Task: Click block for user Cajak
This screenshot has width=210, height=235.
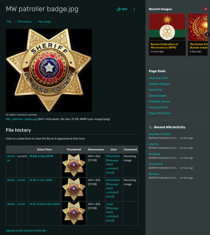Action: coord(109,220)
